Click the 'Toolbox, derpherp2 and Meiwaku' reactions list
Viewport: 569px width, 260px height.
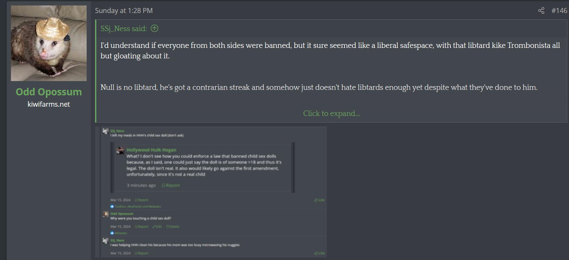[138, 207]
